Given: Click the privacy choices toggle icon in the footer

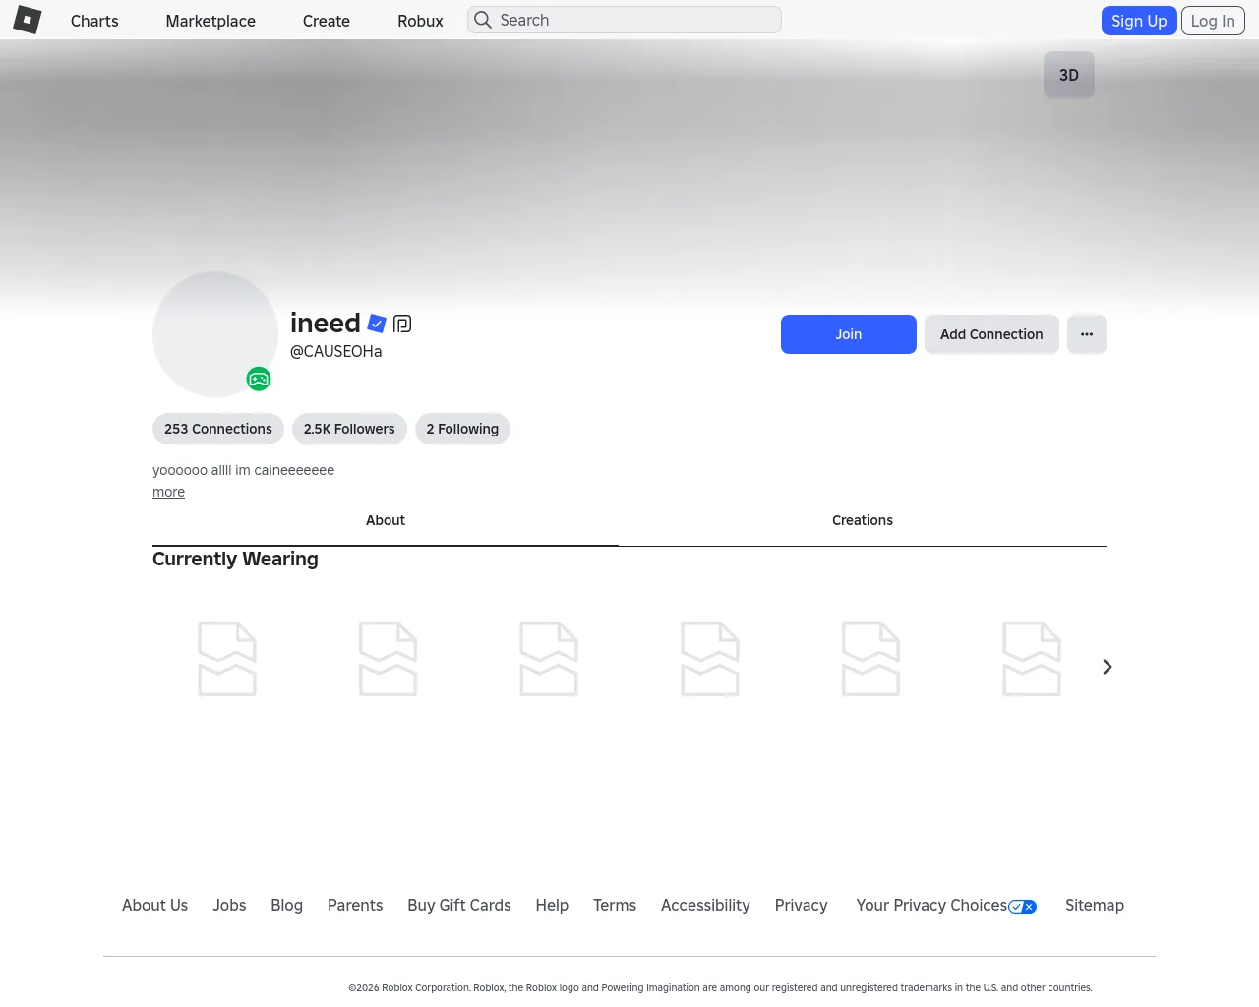Looking at the screenshot, I should [1023, 907].
